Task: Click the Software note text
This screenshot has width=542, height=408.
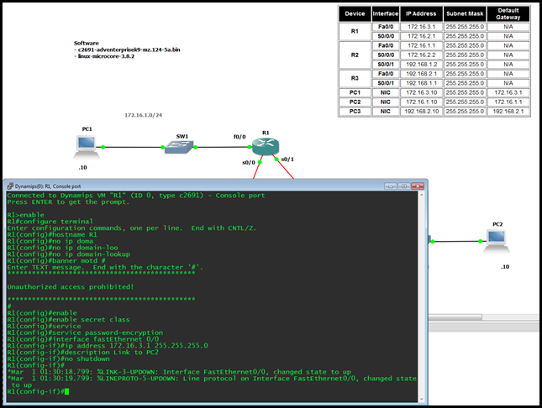Action: (86, 43)
